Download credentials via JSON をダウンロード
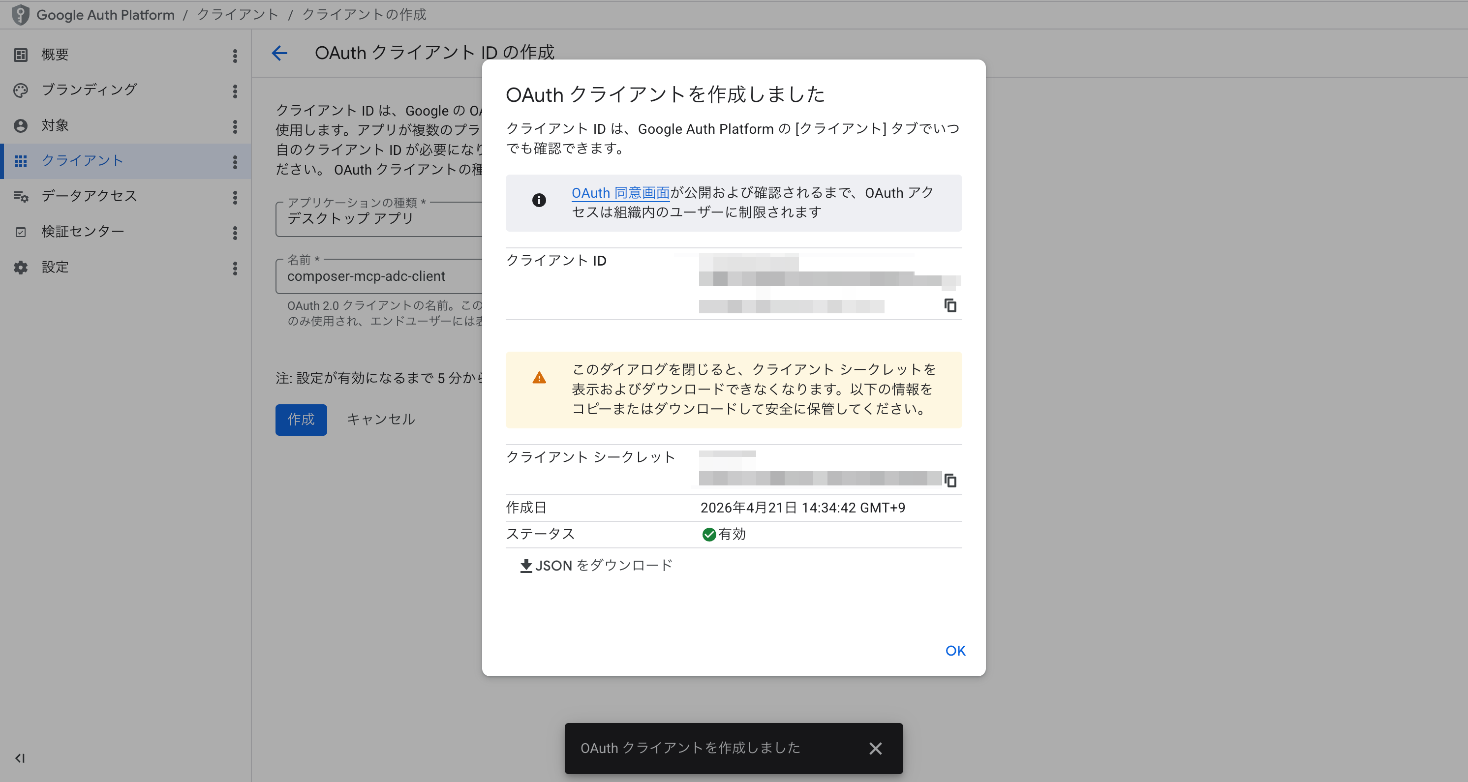The width and height of the screenshot is (1468, 782). [596, 566]
